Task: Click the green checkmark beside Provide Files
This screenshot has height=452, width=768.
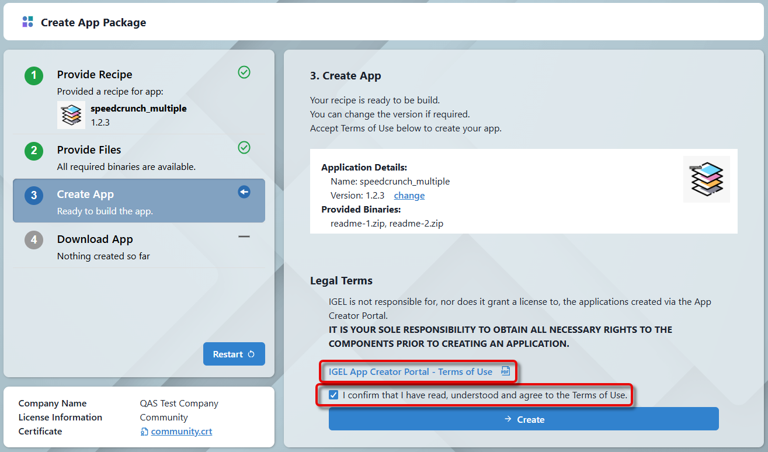Action: click(x=244, y=148)
